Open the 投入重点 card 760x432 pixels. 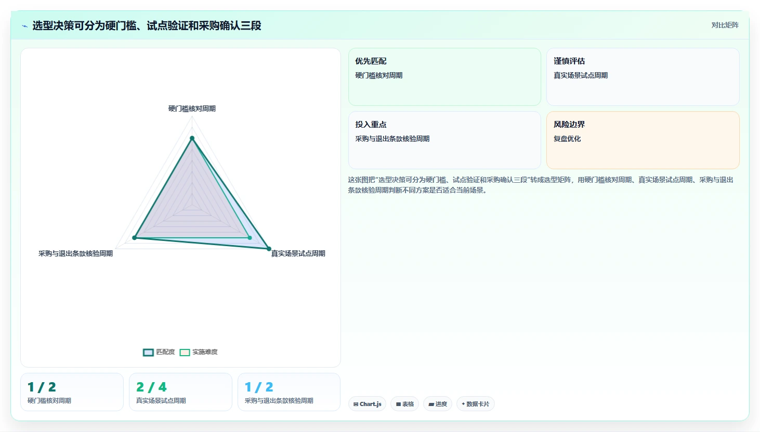[x=444, y=140]
